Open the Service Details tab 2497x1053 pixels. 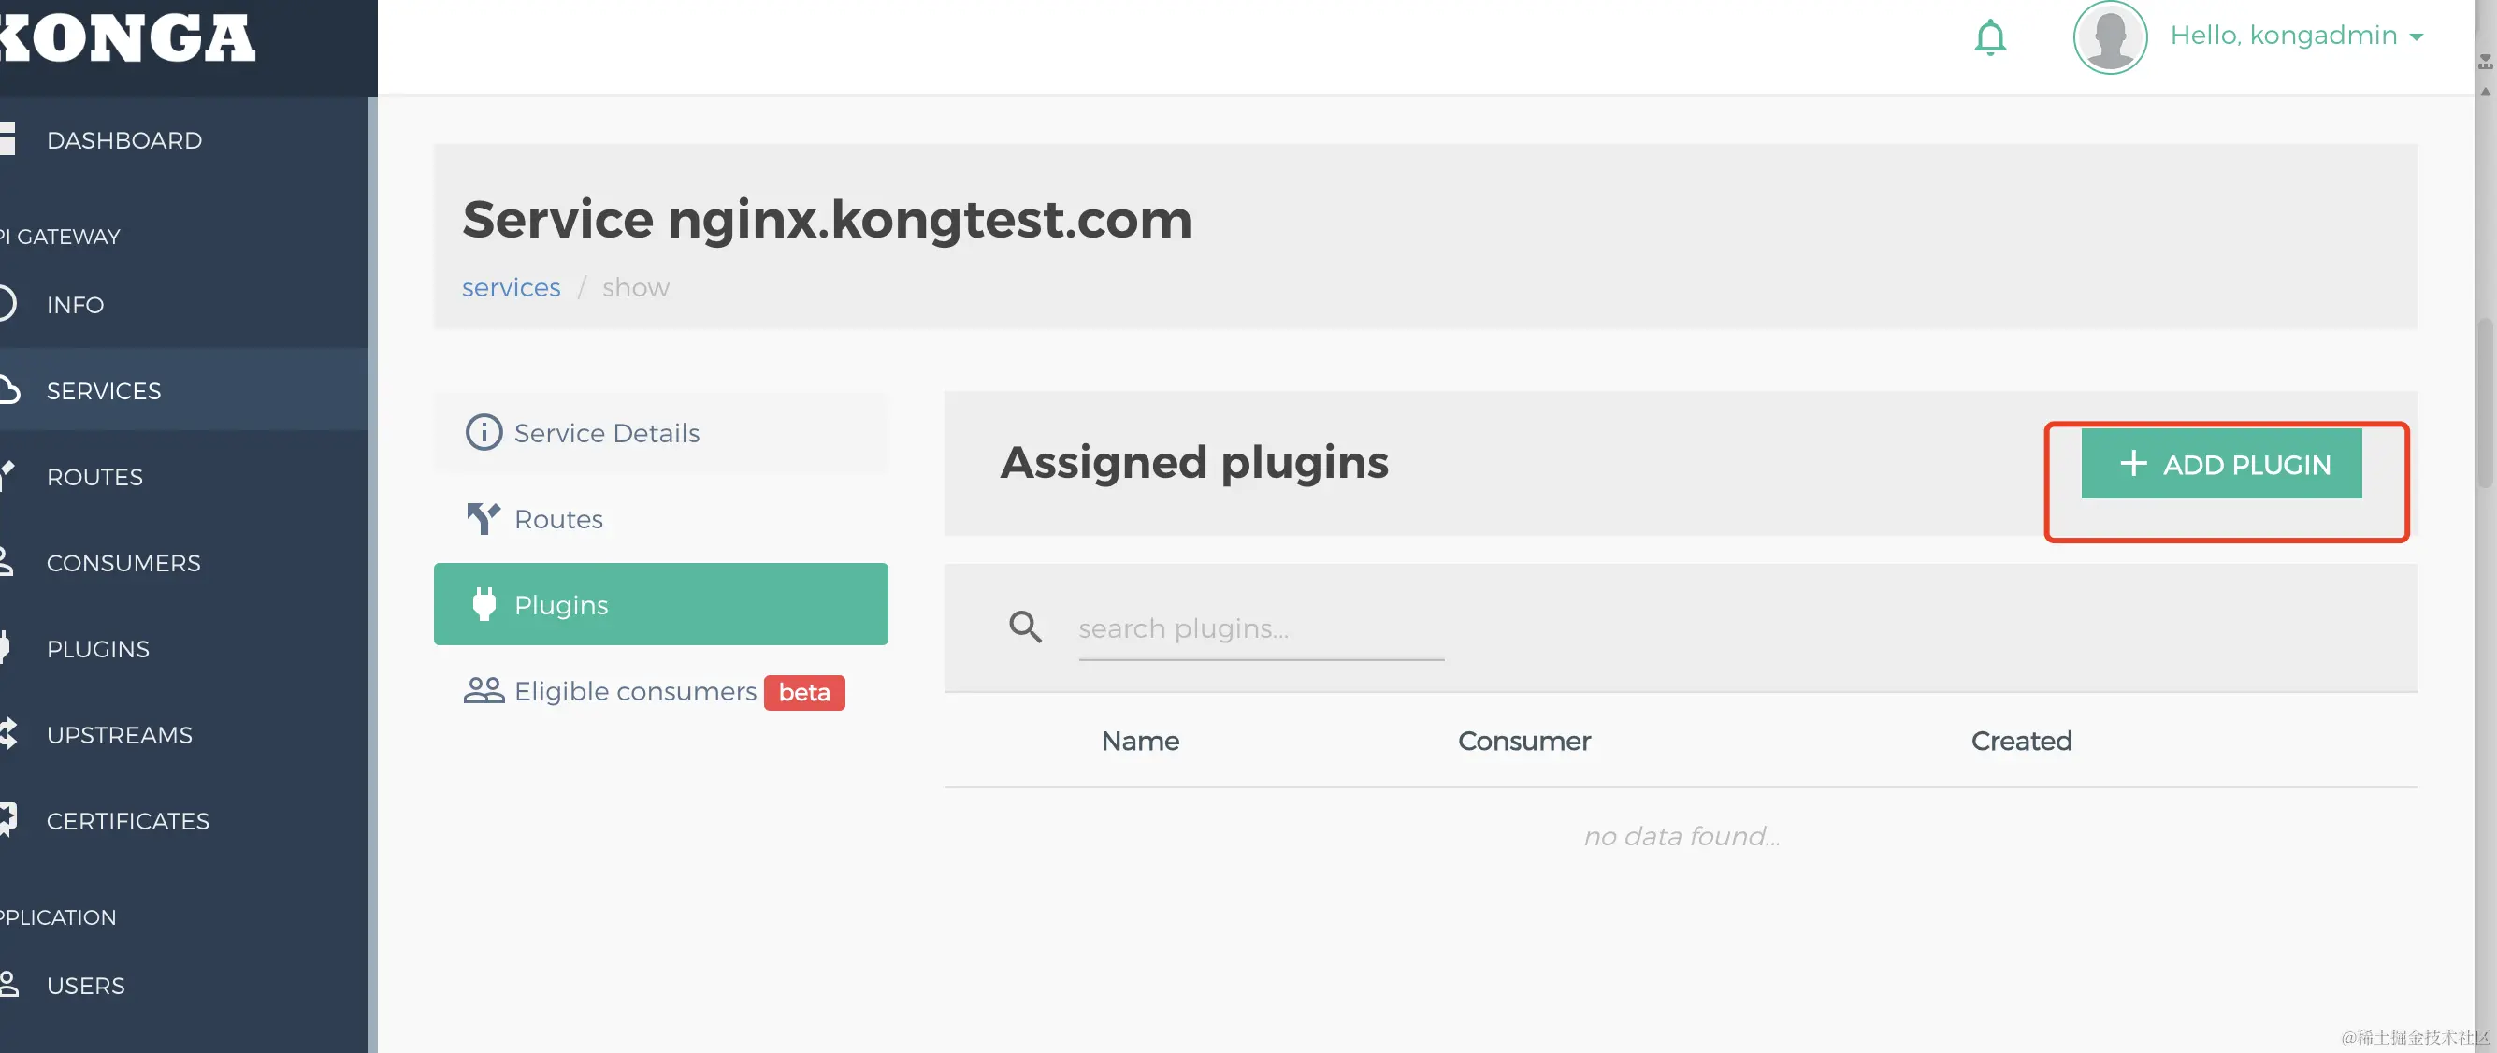click(x=606, y=432)
